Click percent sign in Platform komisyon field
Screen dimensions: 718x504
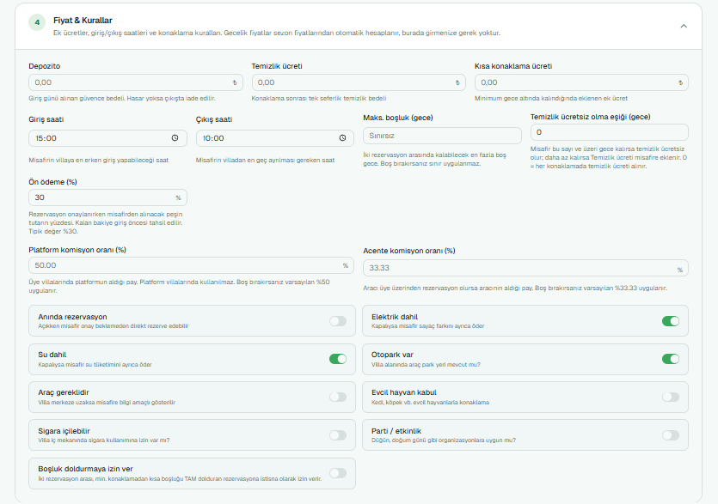click(x=346, y=265)
